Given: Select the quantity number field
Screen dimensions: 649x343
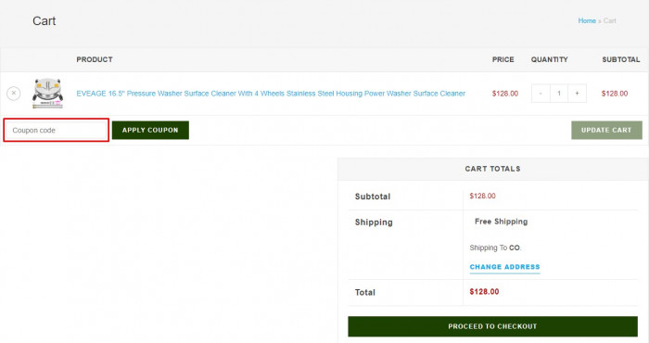Looking at the screenshot, I should pyautogui.click(x=559, y=94).
